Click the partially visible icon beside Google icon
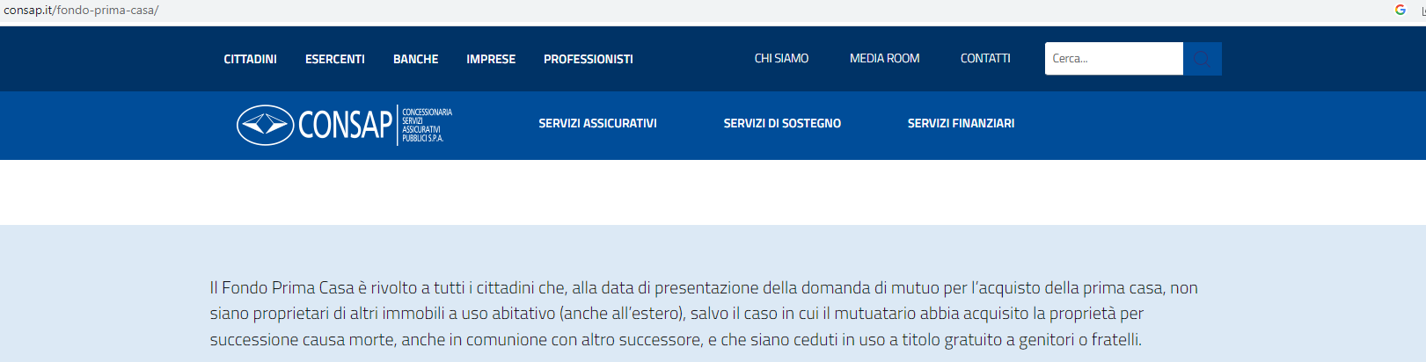The image size is (1426, 362). [x=1423, y=10]
